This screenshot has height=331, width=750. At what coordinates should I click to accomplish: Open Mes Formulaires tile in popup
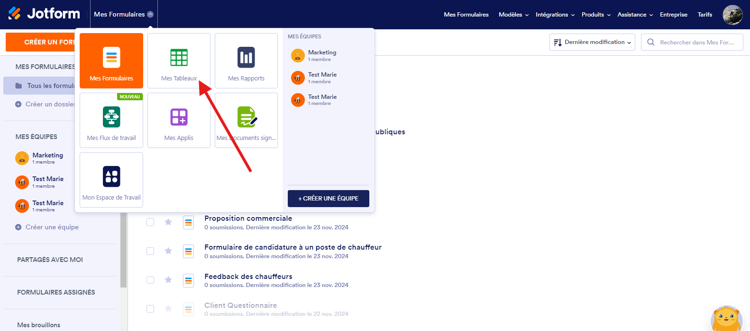point(111,61)
